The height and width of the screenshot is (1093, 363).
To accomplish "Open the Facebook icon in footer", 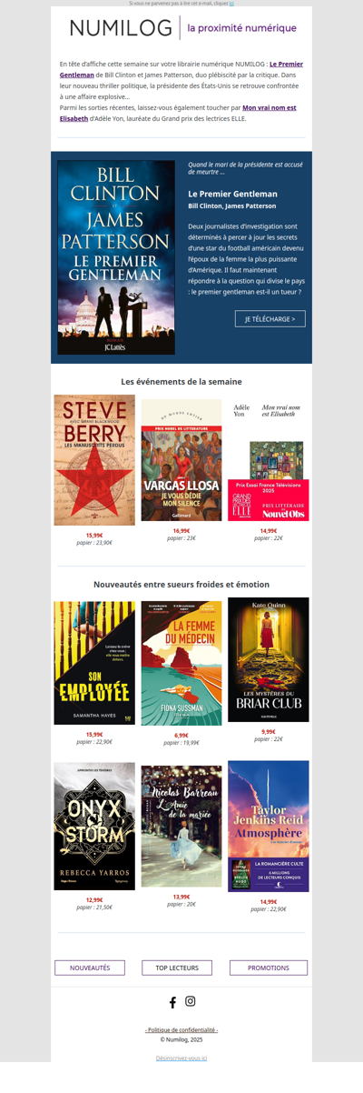I will (x=172, y=1002).
